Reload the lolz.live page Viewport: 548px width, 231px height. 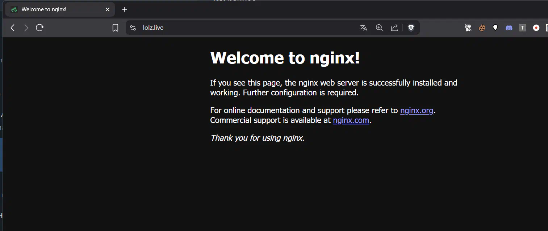tap(40, 28)
